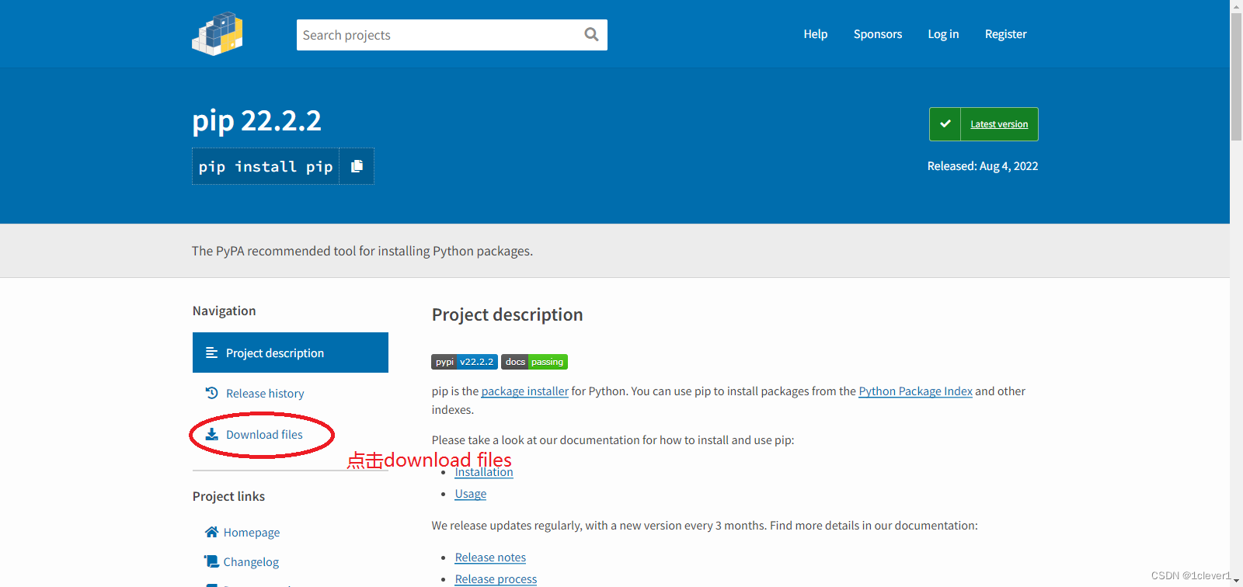Open the Changelog project link

(x=251, y=562)
